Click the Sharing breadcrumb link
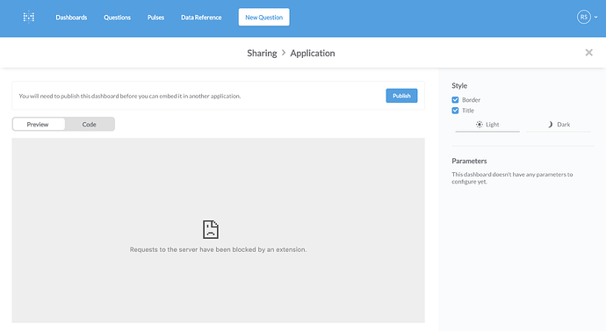This screenshot has width=606, height=331. click(x=262, y=53)
